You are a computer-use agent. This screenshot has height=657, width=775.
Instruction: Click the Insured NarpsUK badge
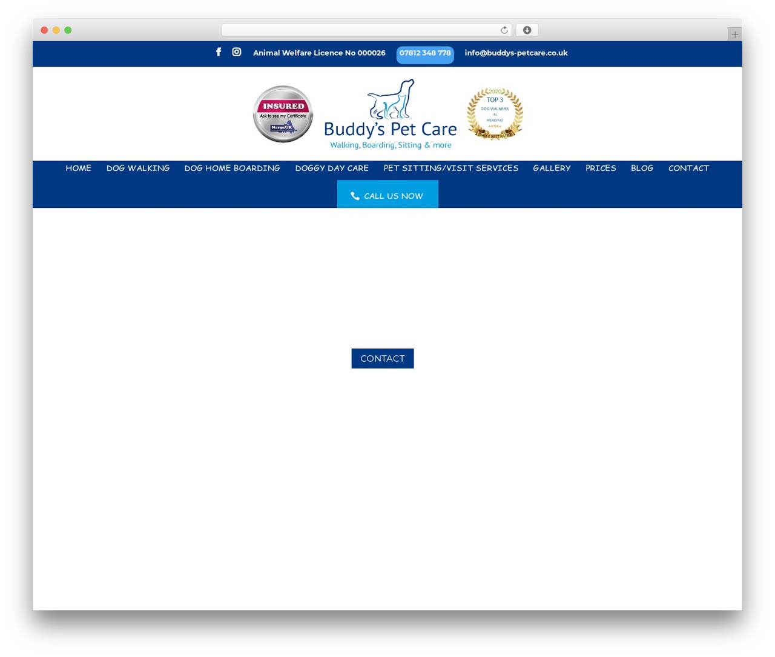(x=283, y=114)
